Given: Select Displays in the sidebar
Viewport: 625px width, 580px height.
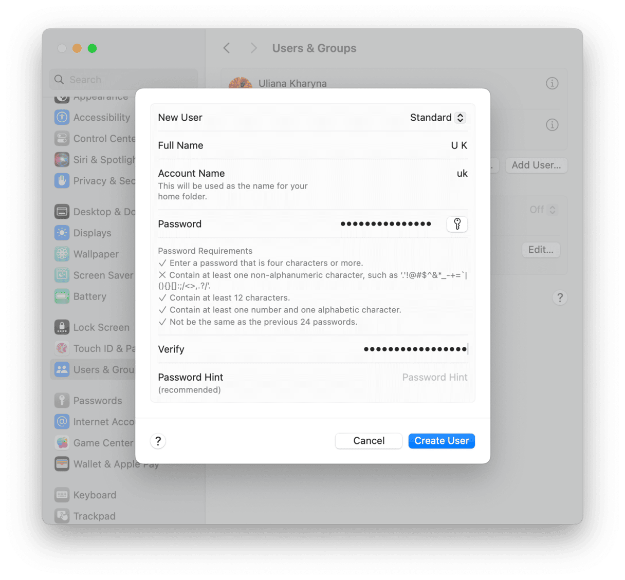Looking at the screenshot, I should (x=92, y=233).
